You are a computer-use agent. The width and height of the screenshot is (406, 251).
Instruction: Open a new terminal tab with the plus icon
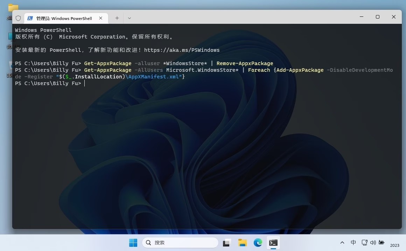[x=117, y=18]
